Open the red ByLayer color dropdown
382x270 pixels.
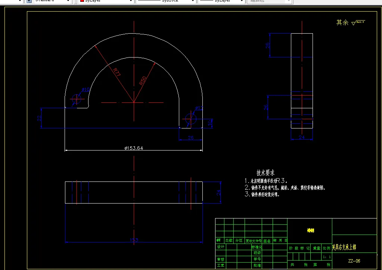point(131,1)
